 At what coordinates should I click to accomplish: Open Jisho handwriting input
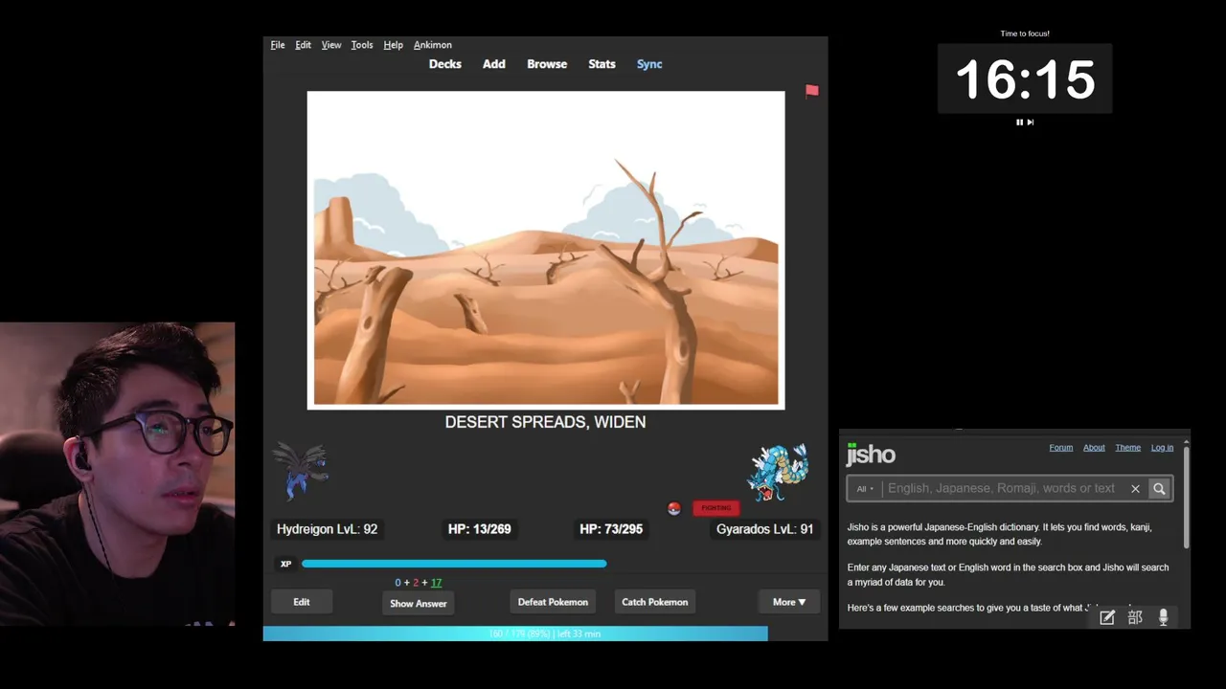pos(1107,618)
